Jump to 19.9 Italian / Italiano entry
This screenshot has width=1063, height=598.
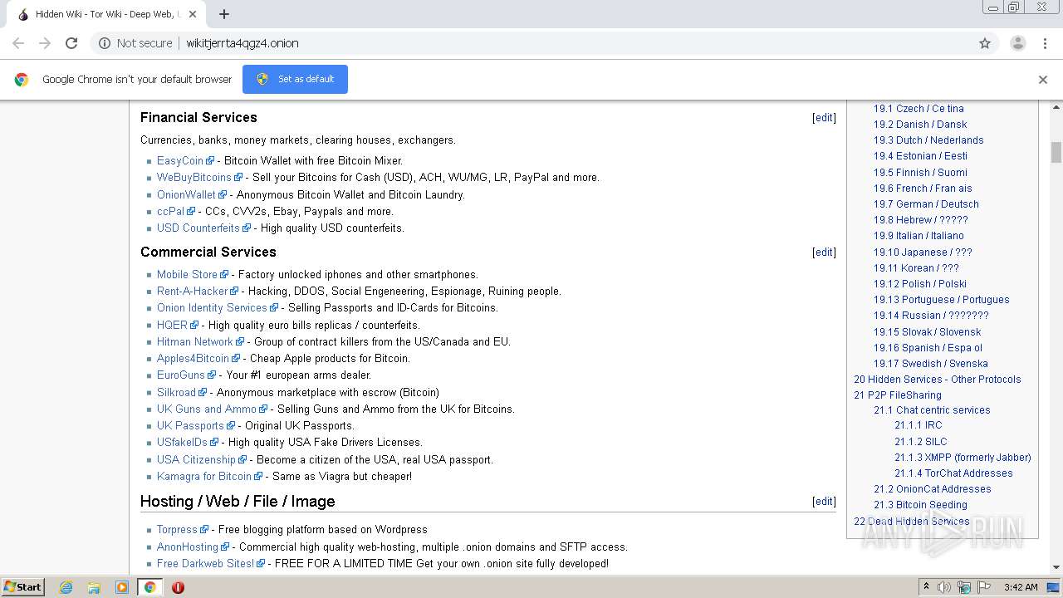click(x=918, y=236)
